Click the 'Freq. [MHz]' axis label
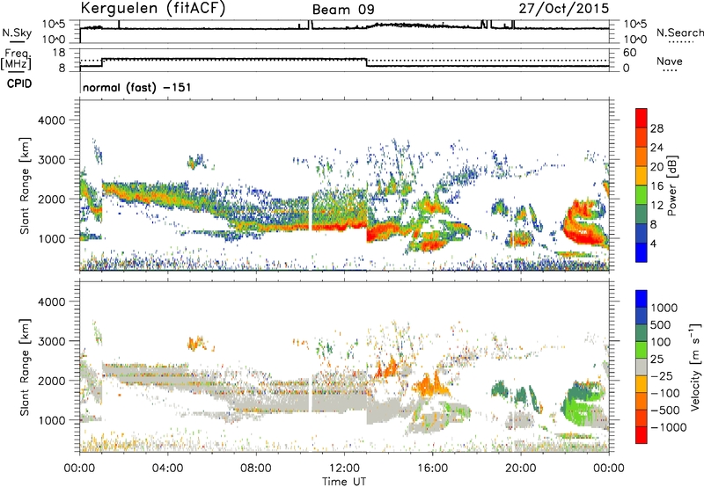704x487 pixels. click(16, 60)
